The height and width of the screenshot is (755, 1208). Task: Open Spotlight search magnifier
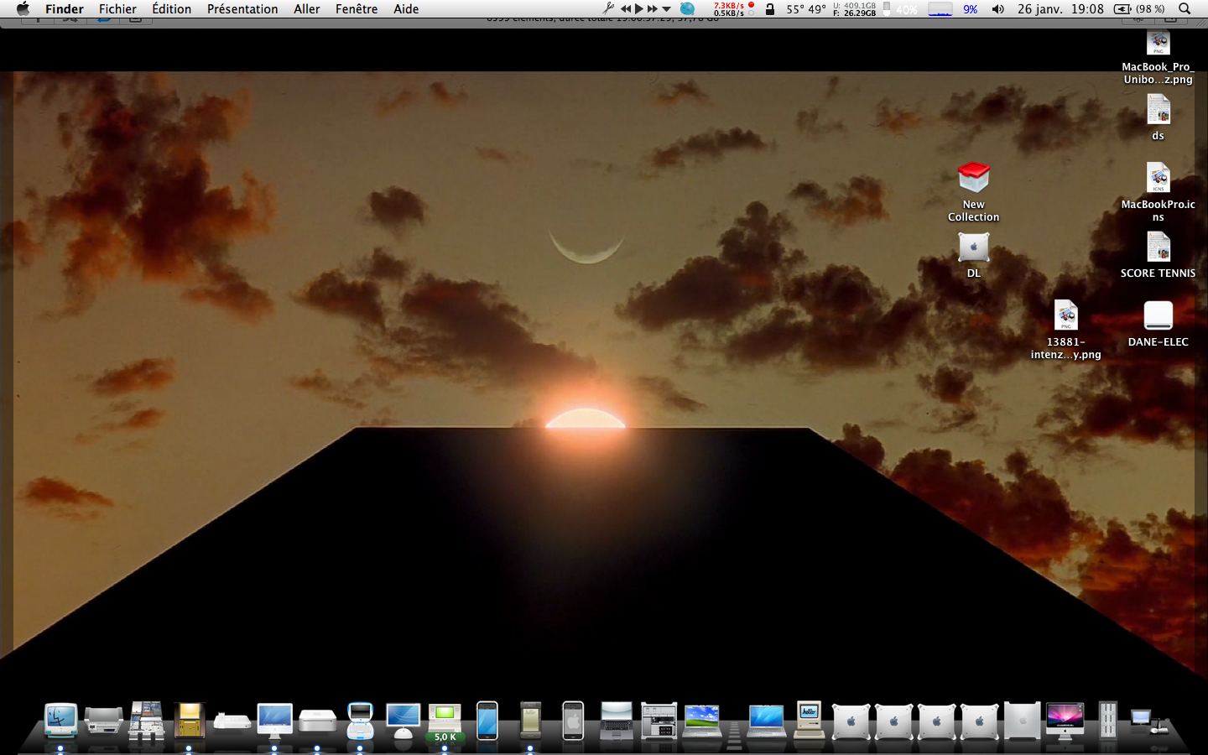(x=1185, y=8)
